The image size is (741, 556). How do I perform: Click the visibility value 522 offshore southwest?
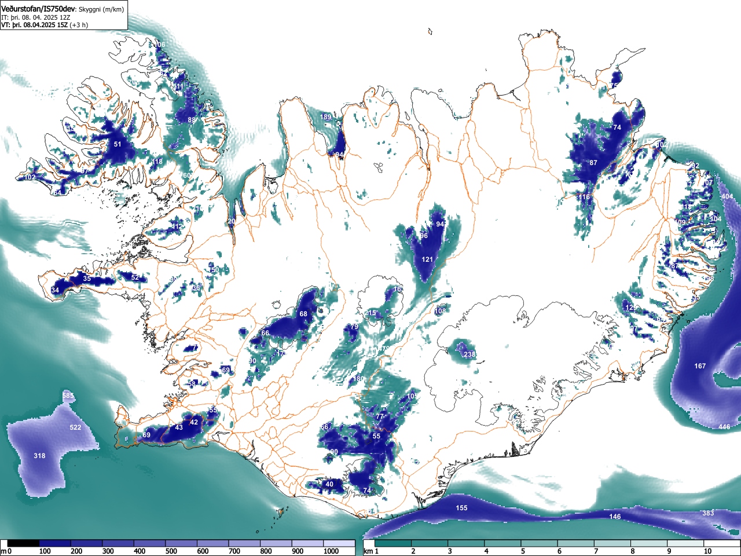(75, 427)
